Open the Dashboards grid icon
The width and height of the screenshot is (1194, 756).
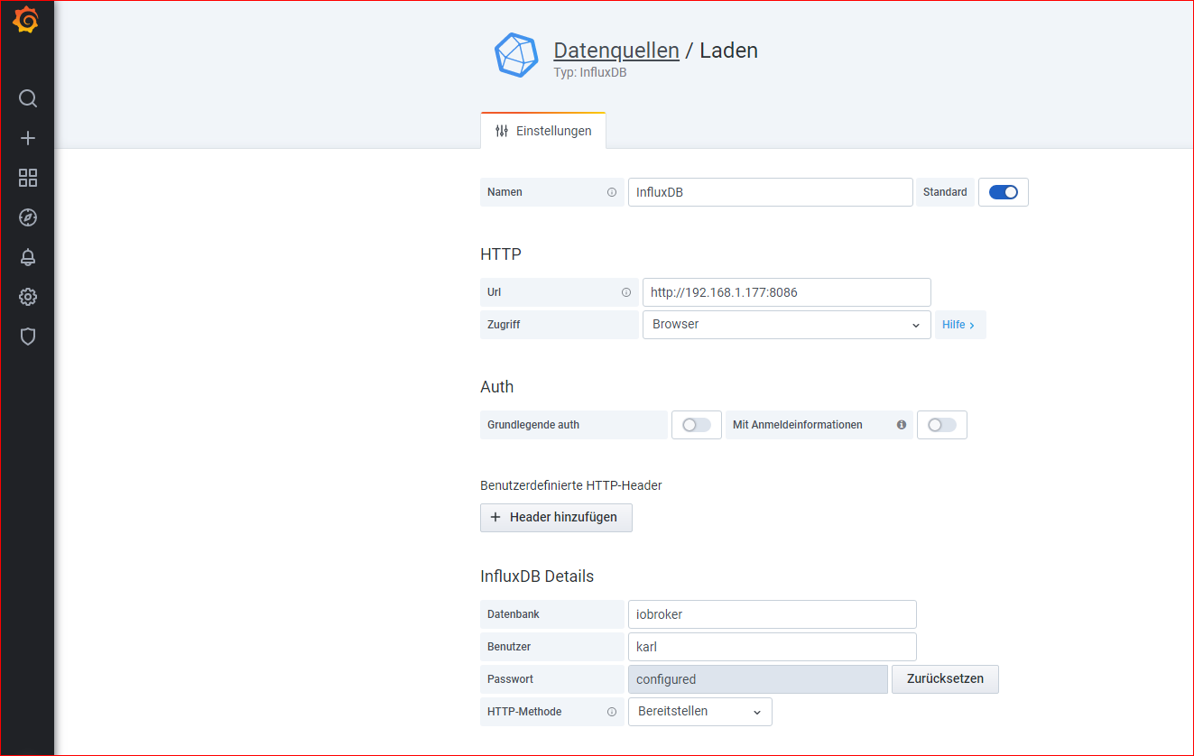[x=28, y=178]
